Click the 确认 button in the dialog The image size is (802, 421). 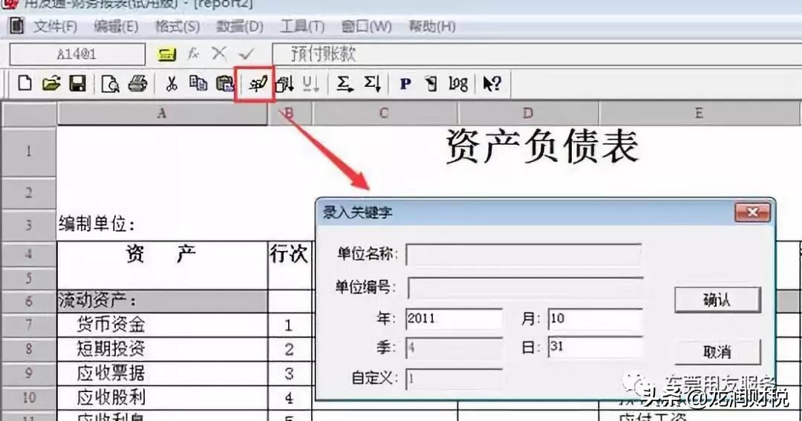tap(717, 299)
